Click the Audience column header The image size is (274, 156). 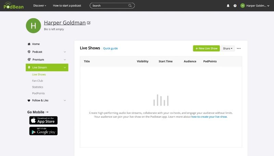(x=190, y=61)
